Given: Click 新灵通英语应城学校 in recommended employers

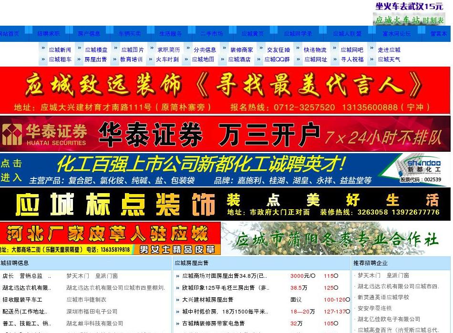Looking at the screenshot, I should click(x=383, y=297).
